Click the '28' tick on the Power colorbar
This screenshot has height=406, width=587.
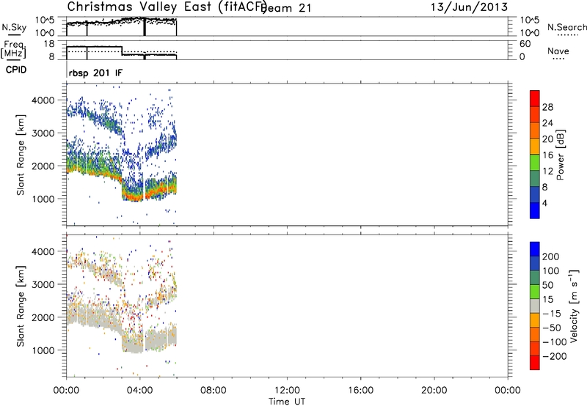click(x=547, y=107)
